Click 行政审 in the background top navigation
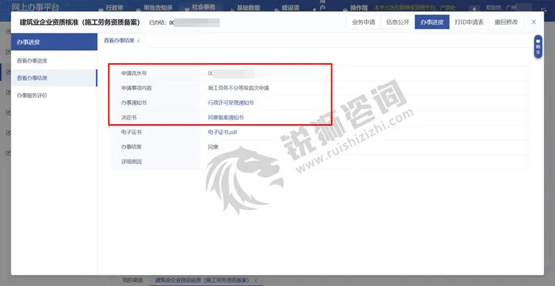 tap(113, 8)
